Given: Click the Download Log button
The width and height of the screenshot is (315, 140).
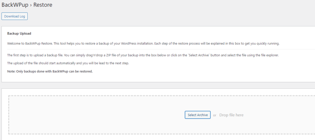Looking at the screenshot, I should (x=14, y=16).
